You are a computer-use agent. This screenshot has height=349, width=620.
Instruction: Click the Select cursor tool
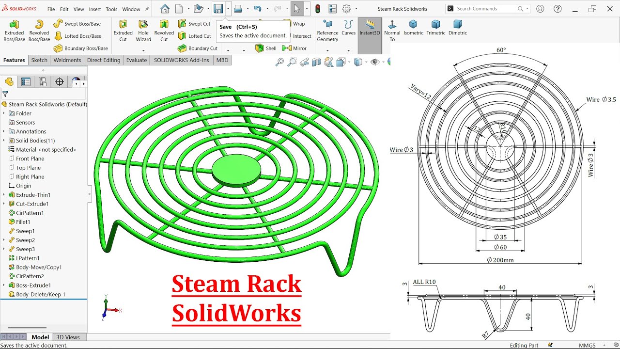(x=297, y=9)
